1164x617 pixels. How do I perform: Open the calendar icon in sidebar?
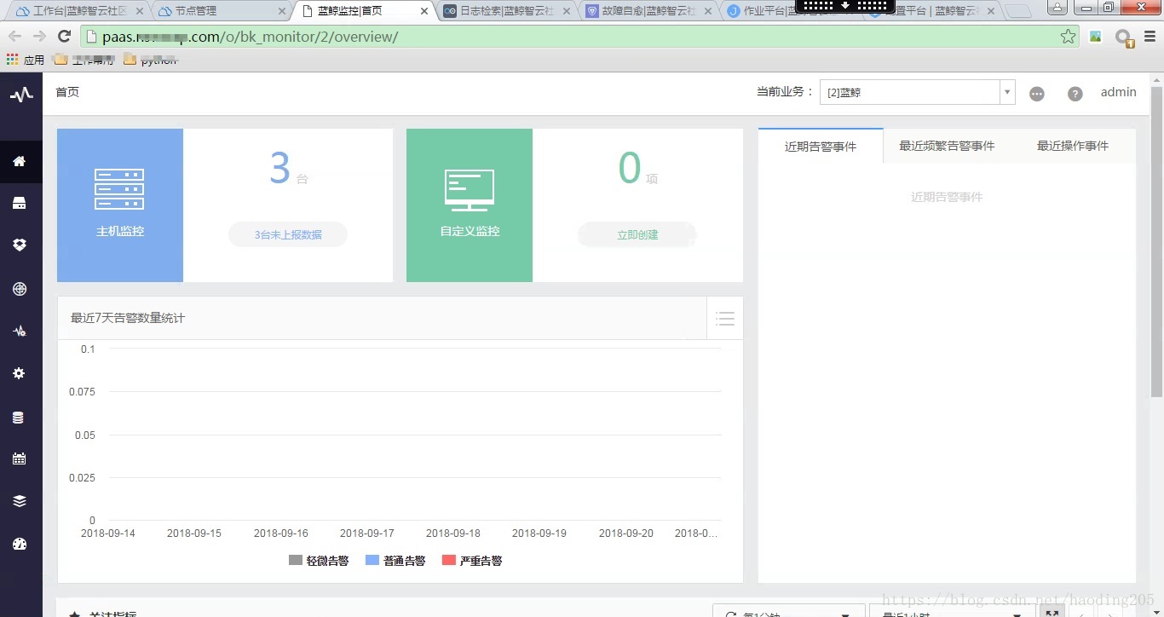20,458
